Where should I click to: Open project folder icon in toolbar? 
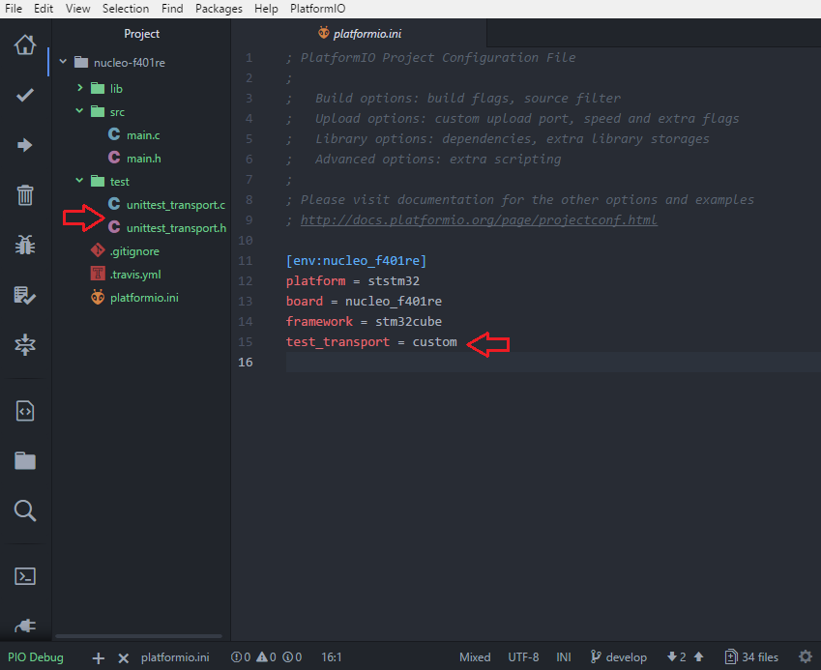(24, 460)
